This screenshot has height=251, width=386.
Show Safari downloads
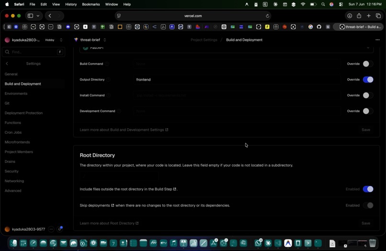350,16
